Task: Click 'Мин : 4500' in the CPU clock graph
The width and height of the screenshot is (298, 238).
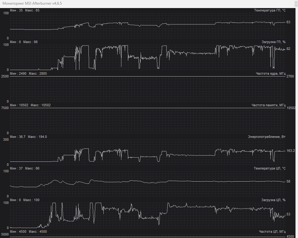Action: [x=18, y=232]
